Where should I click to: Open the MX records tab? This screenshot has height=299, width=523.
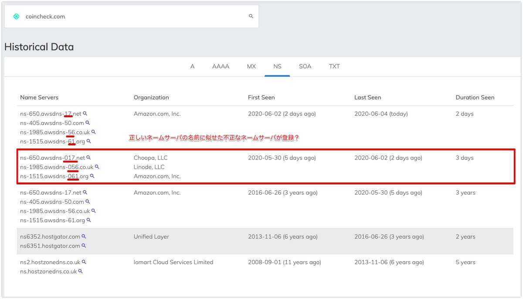(x=251, y=66)
